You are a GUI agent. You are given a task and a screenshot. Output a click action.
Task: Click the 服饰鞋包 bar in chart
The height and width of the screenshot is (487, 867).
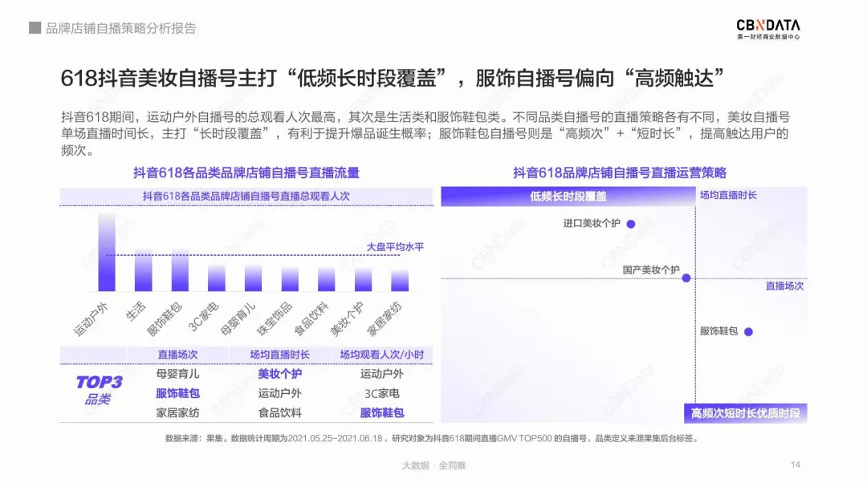click(x=180, y=270)
